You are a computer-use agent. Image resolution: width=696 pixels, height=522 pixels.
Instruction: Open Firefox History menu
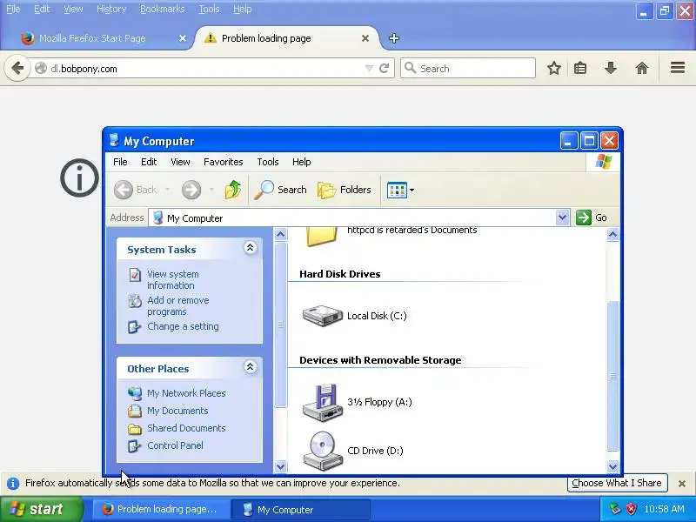[111, 9]
